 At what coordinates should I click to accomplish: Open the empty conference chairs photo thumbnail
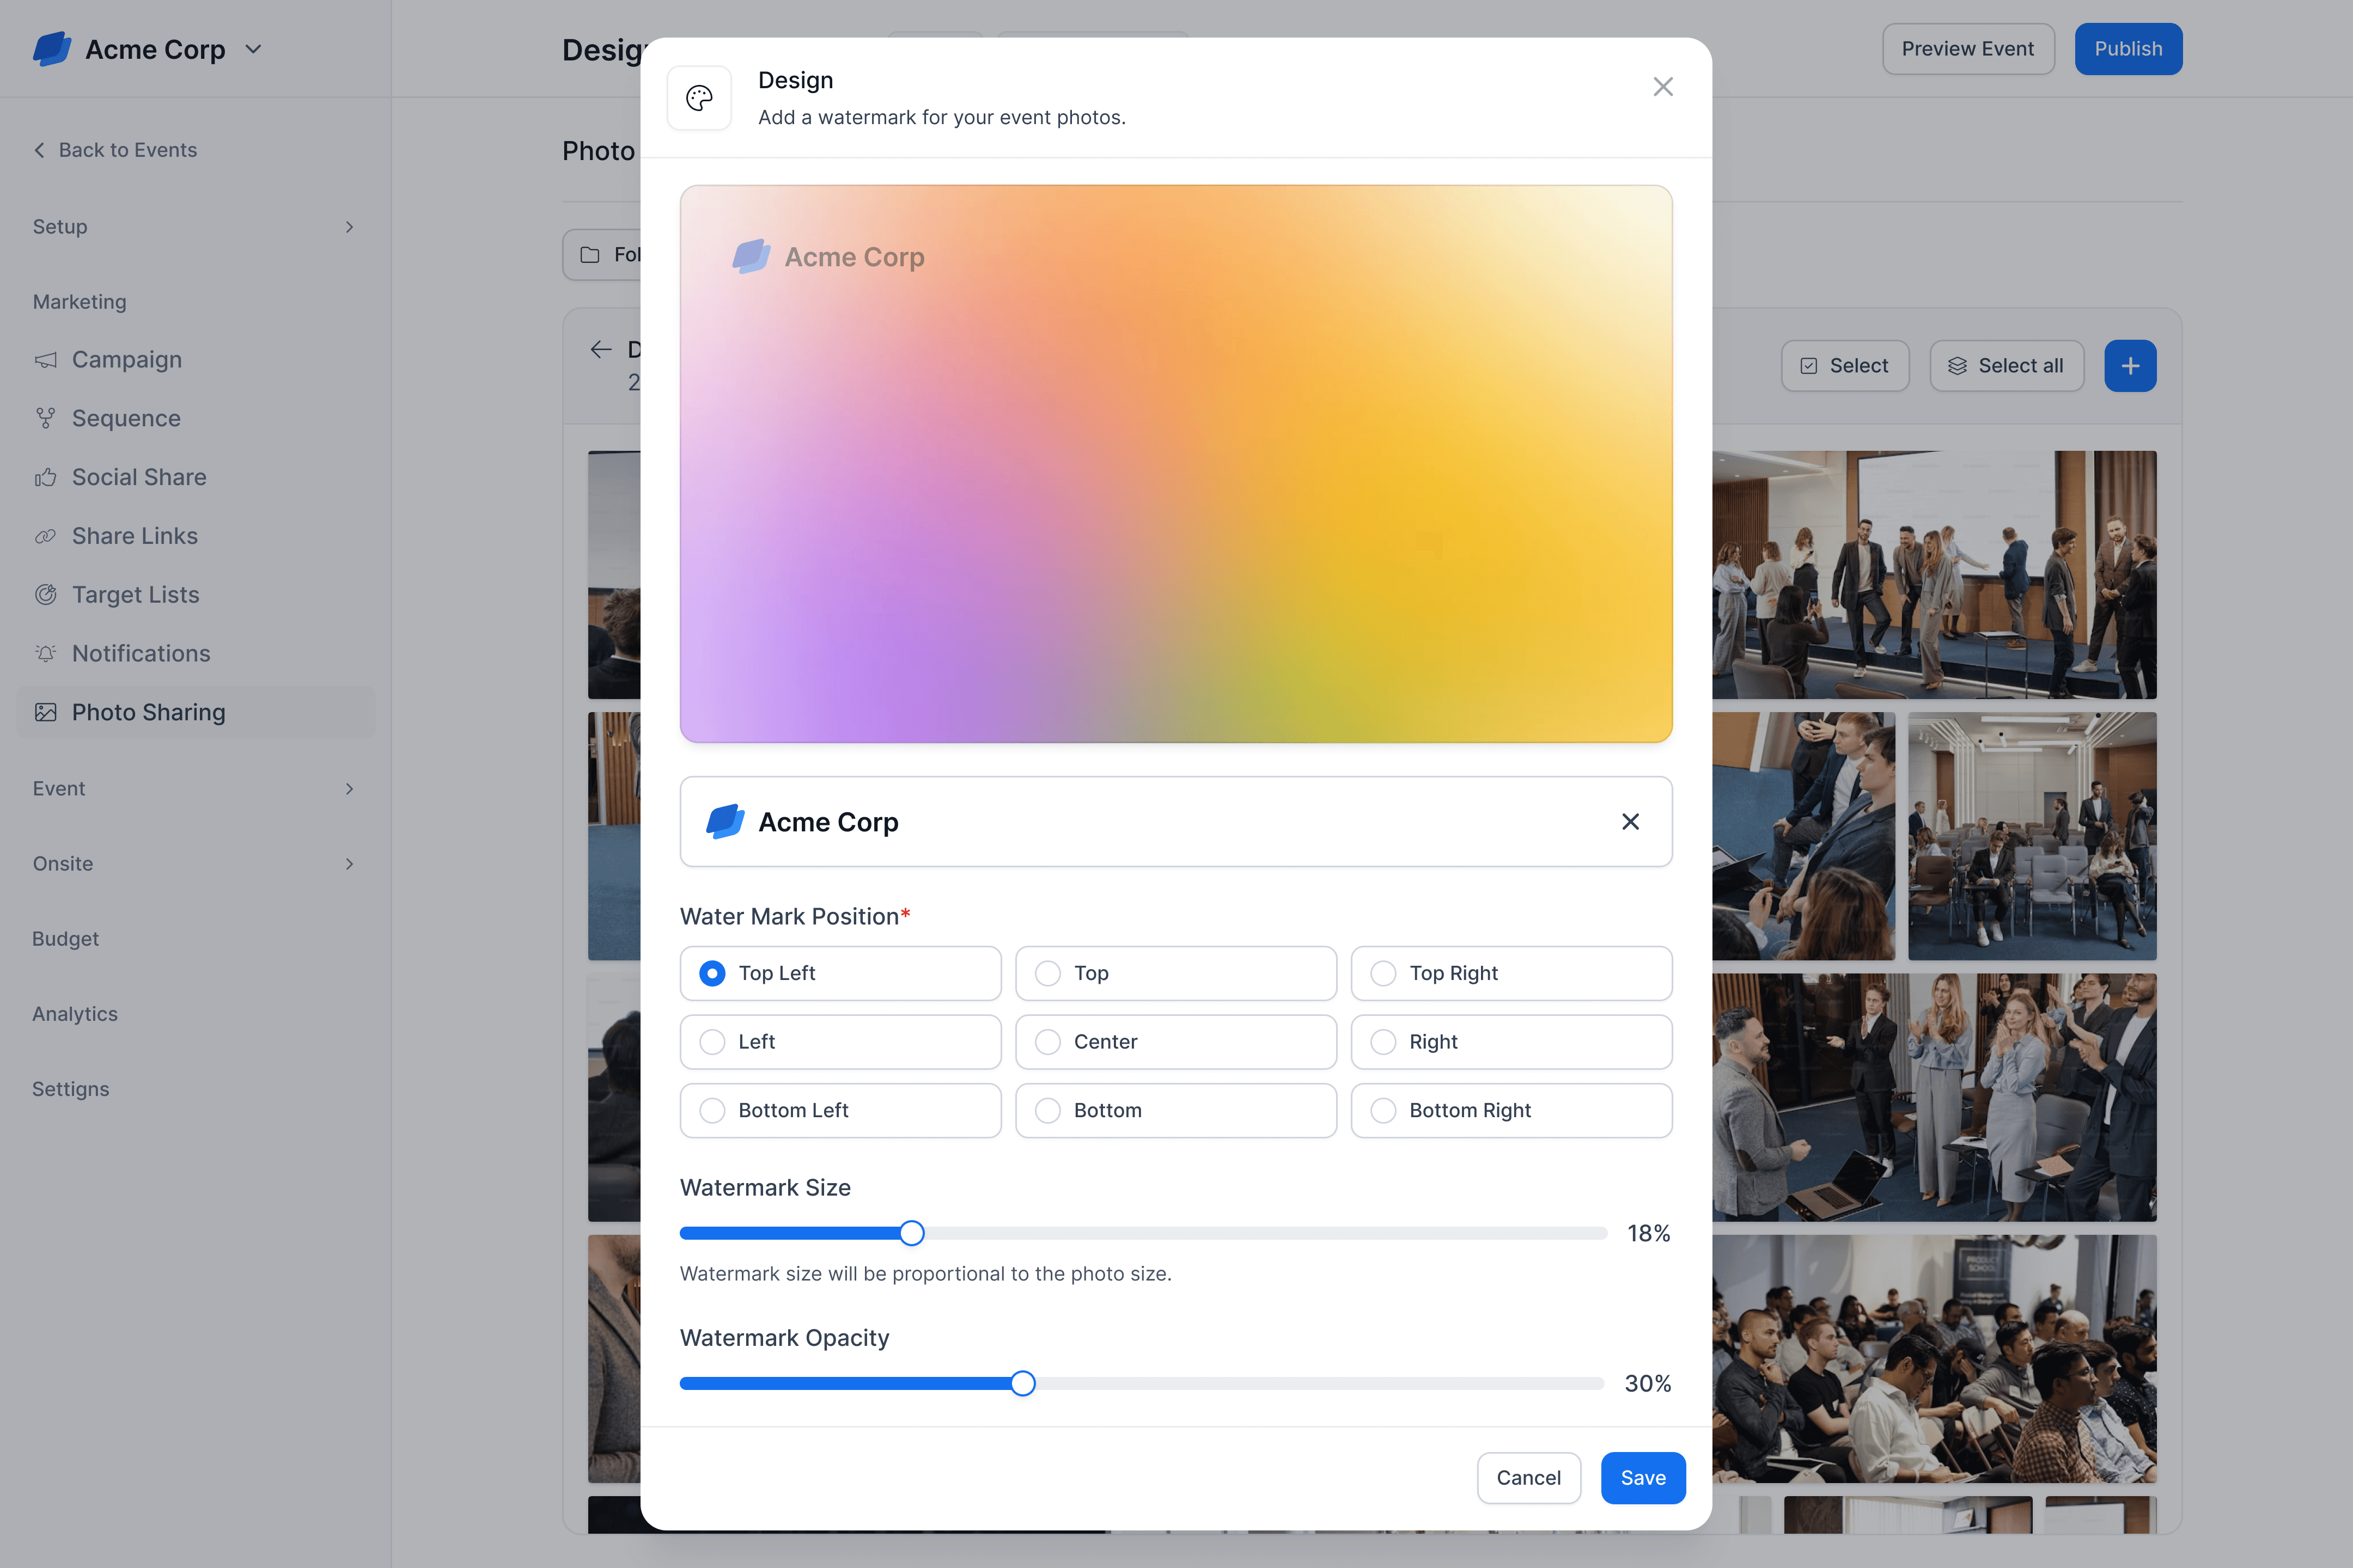coord(2032,836)
